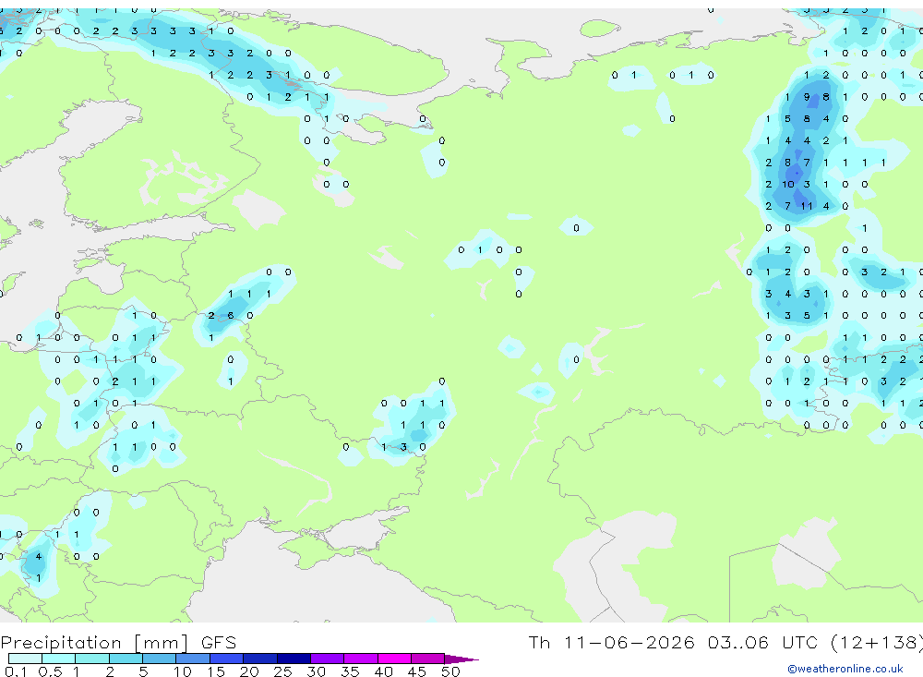The width and height of the screenshot is (923, 677).
Task: Select the 15–20 mm legend color swatch
Action: tap(226, 659)
